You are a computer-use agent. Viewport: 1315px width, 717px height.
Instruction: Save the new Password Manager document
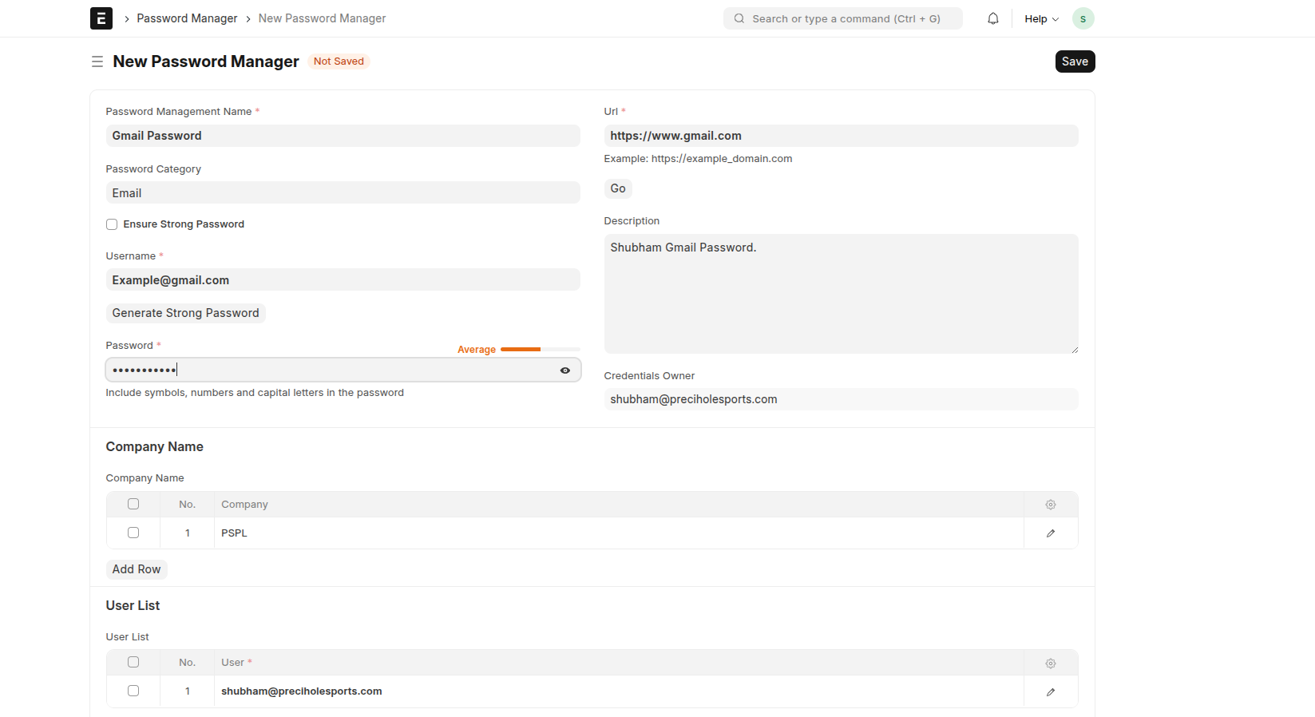(x=1075, y=61)
